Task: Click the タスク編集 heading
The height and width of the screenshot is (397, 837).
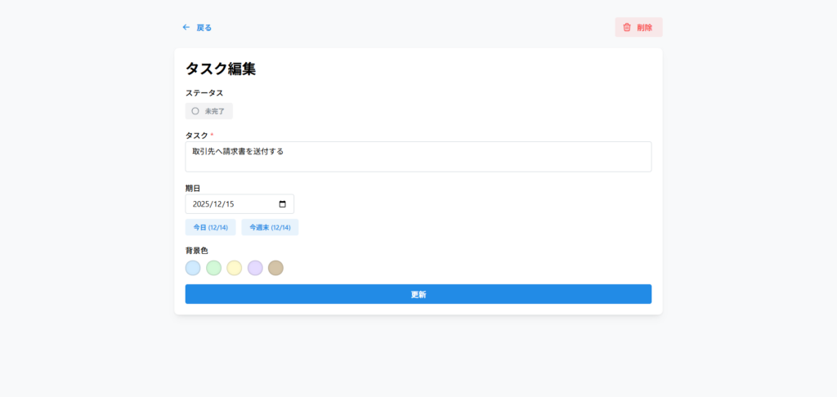Action: (221, 69)
